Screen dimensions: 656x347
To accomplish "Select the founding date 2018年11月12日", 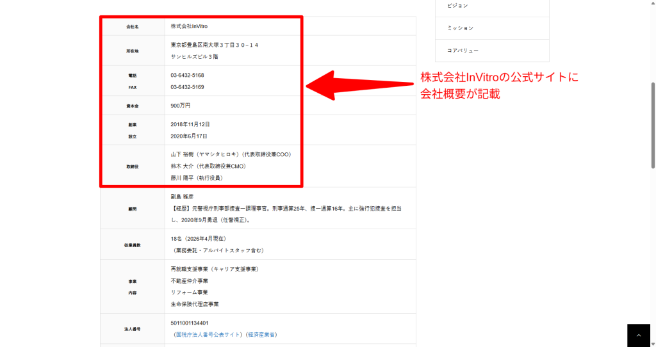I will click(x=190, y=124).
